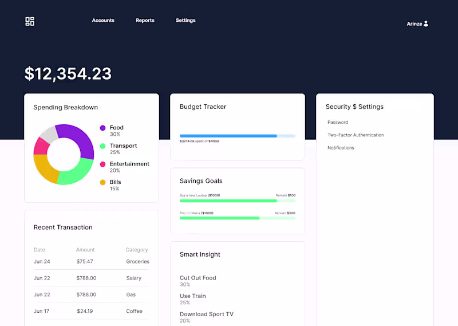Open the Notifications setting

[341, 148]
